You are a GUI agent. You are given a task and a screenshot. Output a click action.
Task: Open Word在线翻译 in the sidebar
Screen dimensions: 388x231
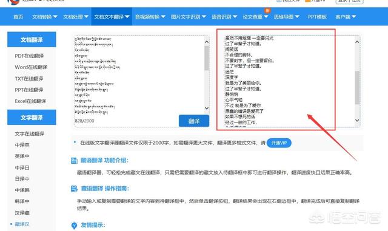coord(31,67)
